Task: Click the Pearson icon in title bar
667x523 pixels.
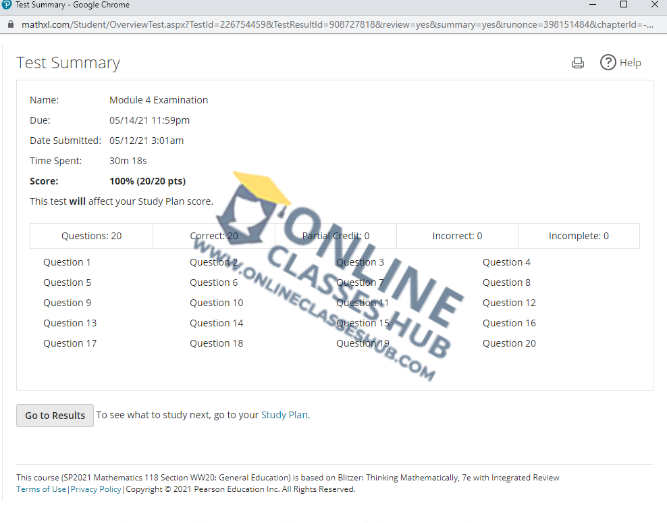Action: (7, 5)
